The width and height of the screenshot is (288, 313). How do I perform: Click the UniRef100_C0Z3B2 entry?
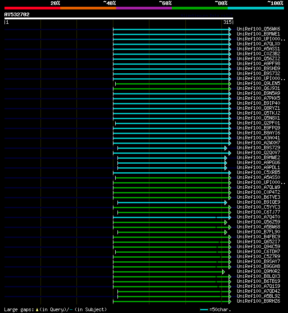[258, 54]
